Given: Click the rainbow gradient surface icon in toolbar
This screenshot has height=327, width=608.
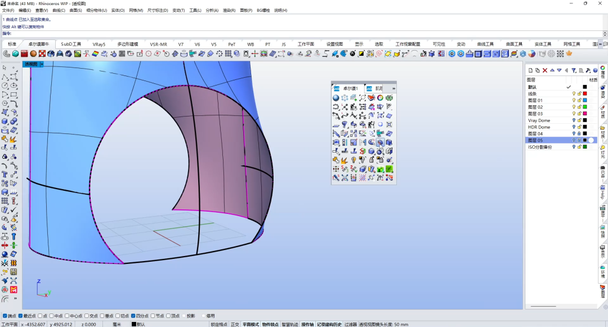Looking at the screenshot, I should pyautogui.click(x=95, y=54).
